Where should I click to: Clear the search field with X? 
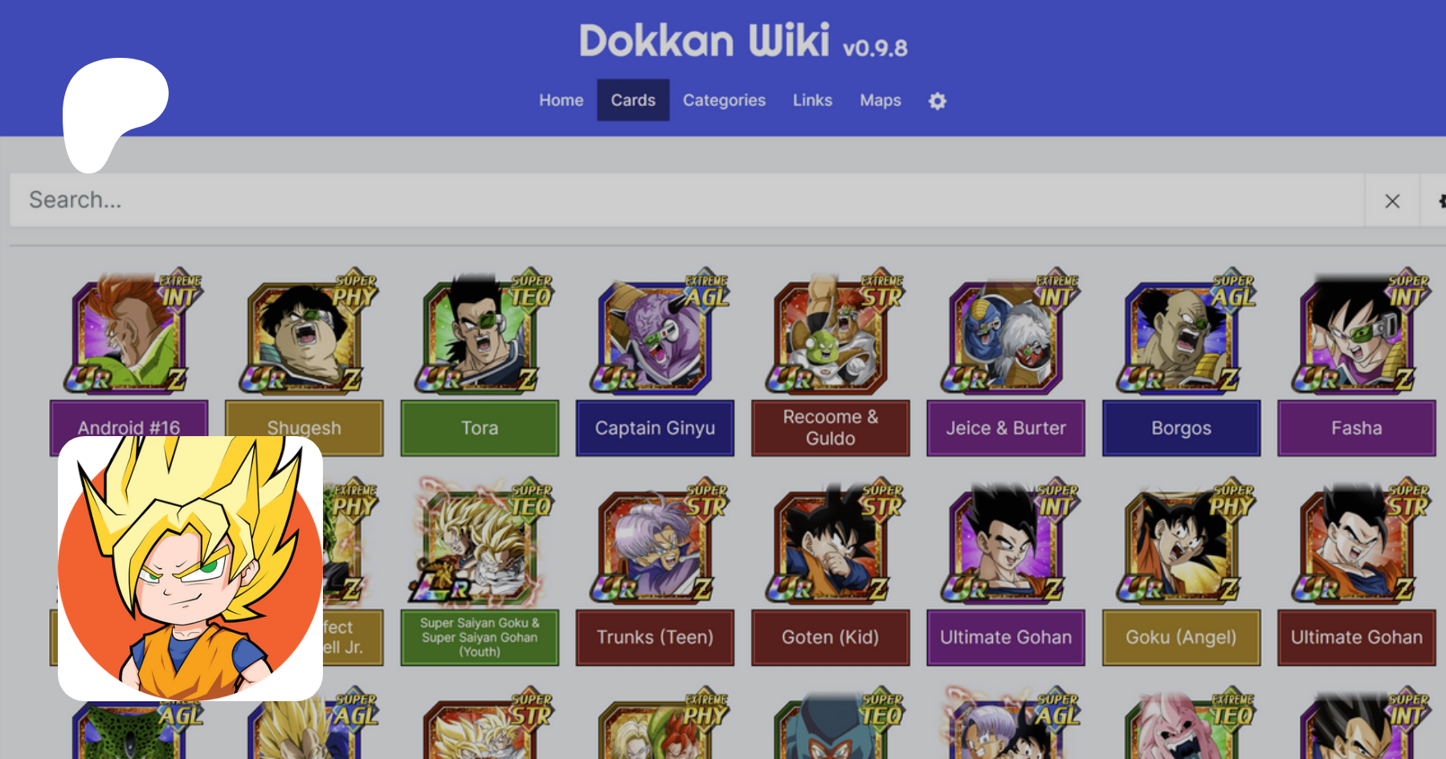1392,201
